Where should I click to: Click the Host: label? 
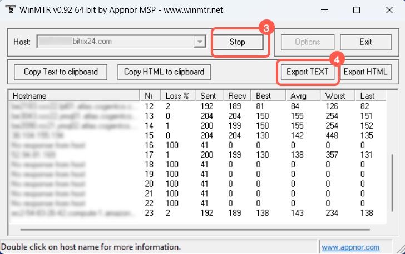[x=22, y=42]
